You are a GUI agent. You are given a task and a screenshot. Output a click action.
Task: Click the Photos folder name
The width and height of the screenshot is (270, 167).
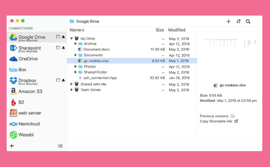(90, 66)
